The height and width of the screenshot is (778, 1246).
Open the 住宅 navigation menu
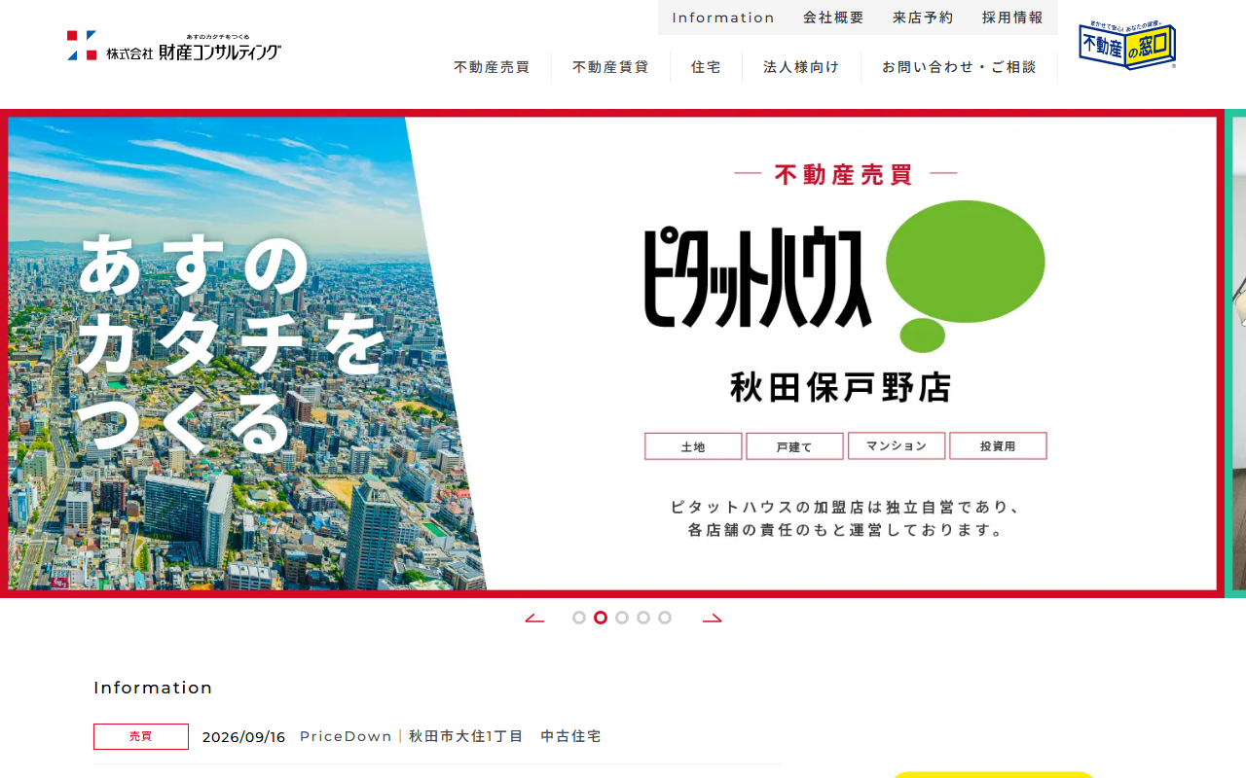pos(706,67)
